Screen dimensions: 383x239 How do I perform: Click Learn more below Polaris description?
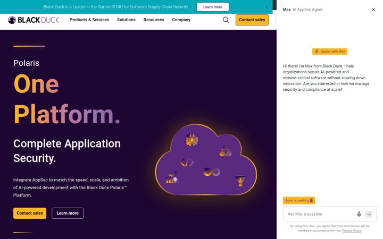pyautogui.click(x=68, y=213)
